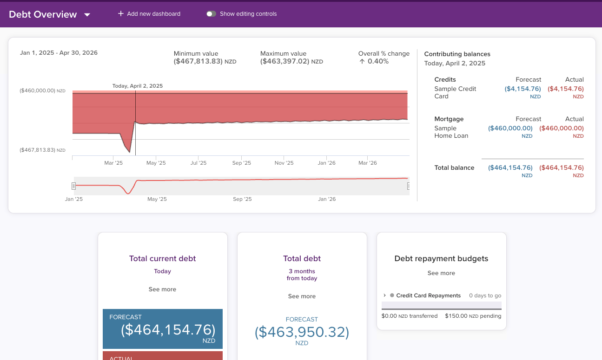Open See more under Total debt card

pos(302,296)
